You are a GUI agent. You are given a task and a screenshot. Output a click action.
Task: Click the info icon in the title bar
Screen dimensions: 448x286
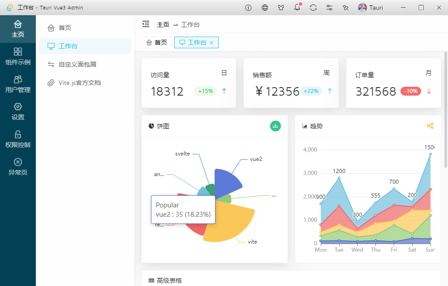[248, 8]
